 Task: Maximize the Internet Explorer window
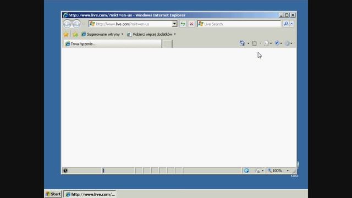[287, 15]
